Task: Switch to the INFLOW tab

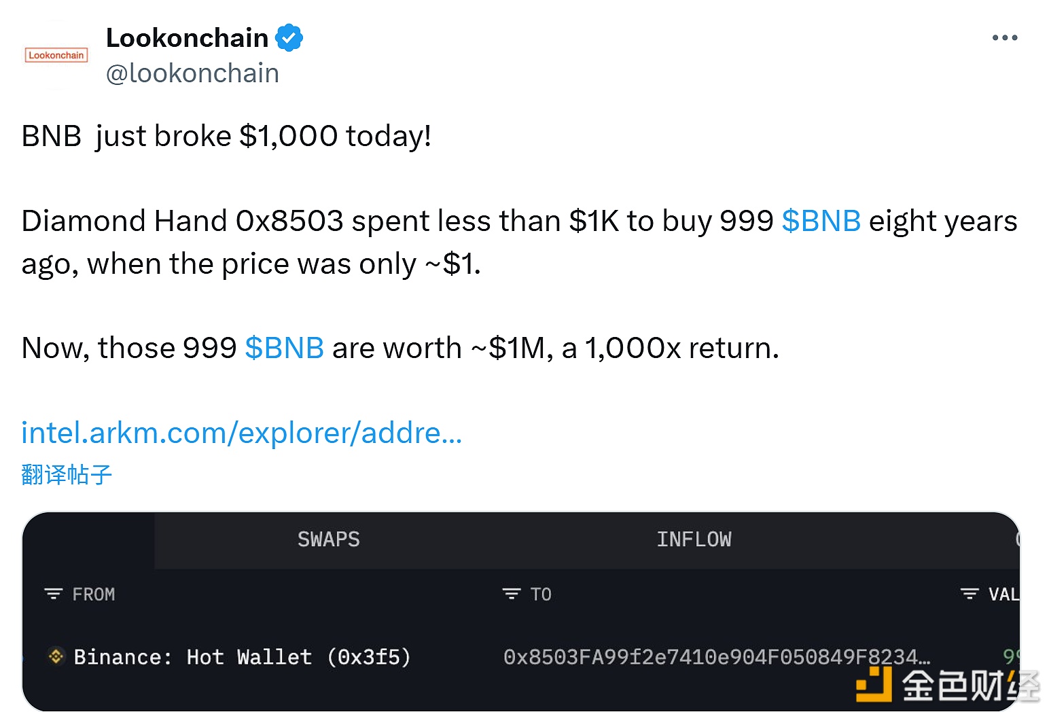Action: coord(694,539)
